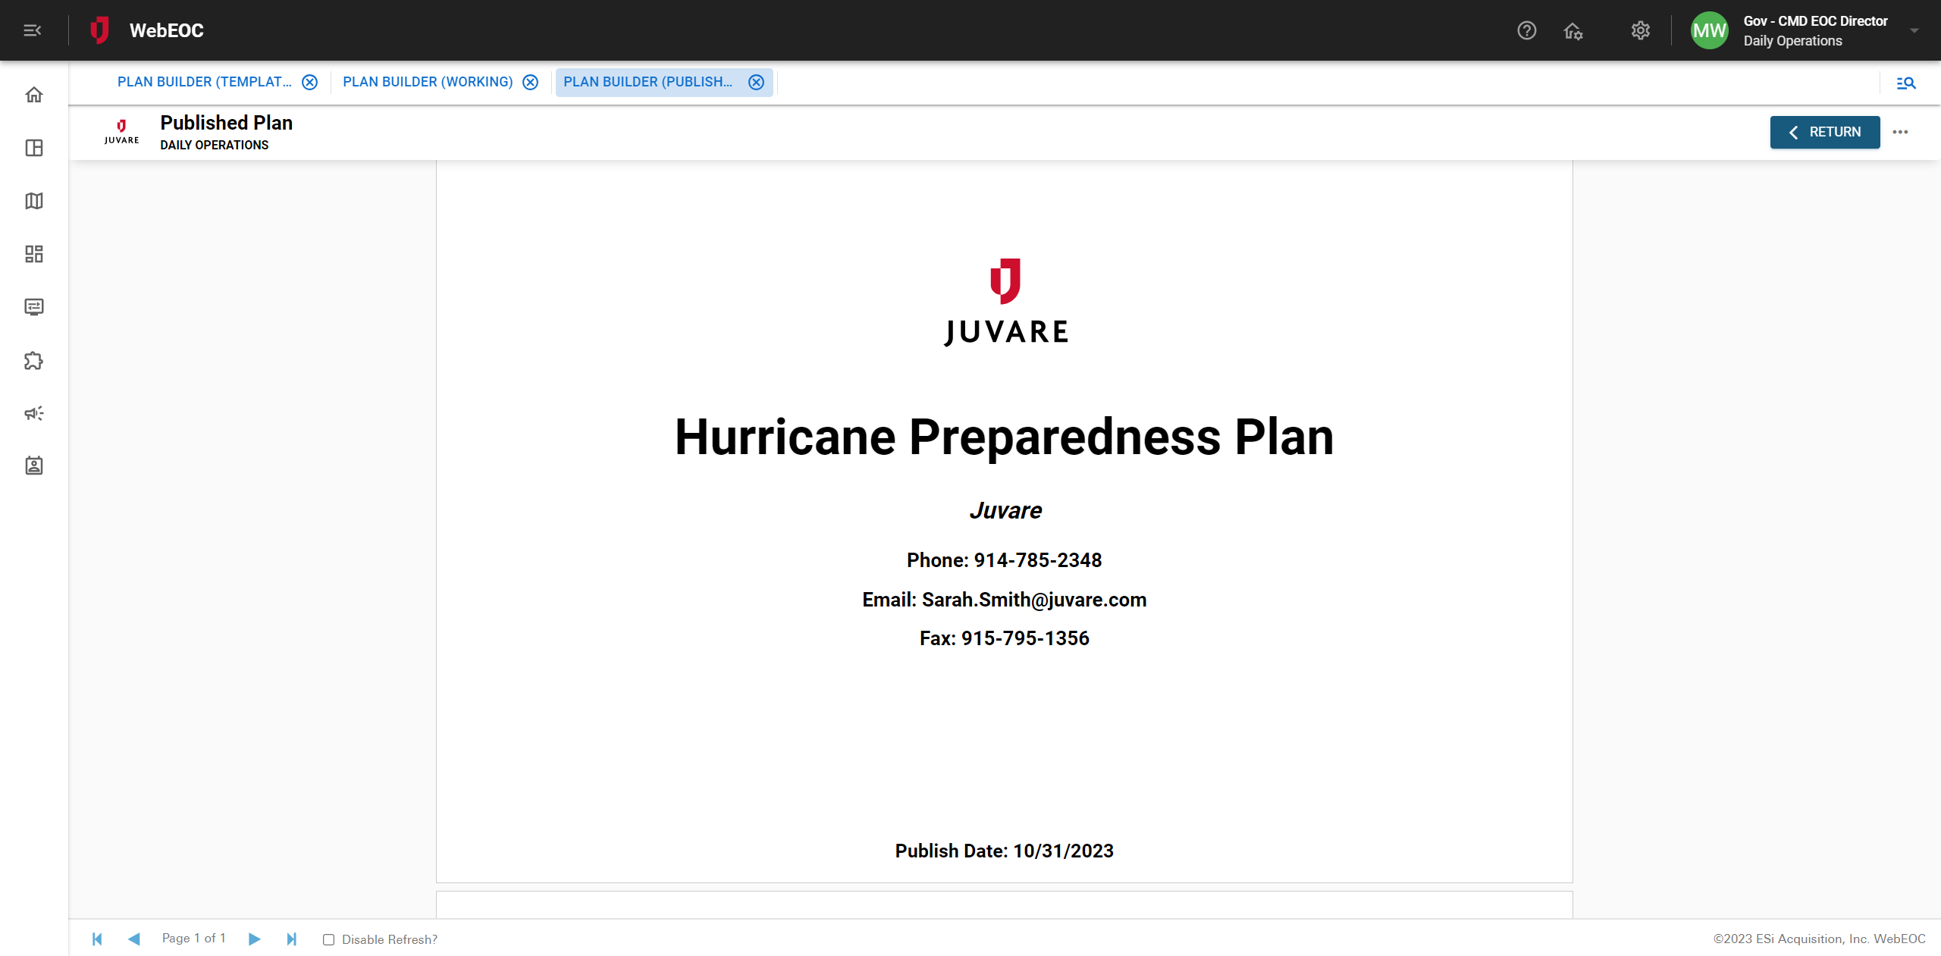Jump to the last page
The image size is (1941, 956).
[x=291, y=939]
